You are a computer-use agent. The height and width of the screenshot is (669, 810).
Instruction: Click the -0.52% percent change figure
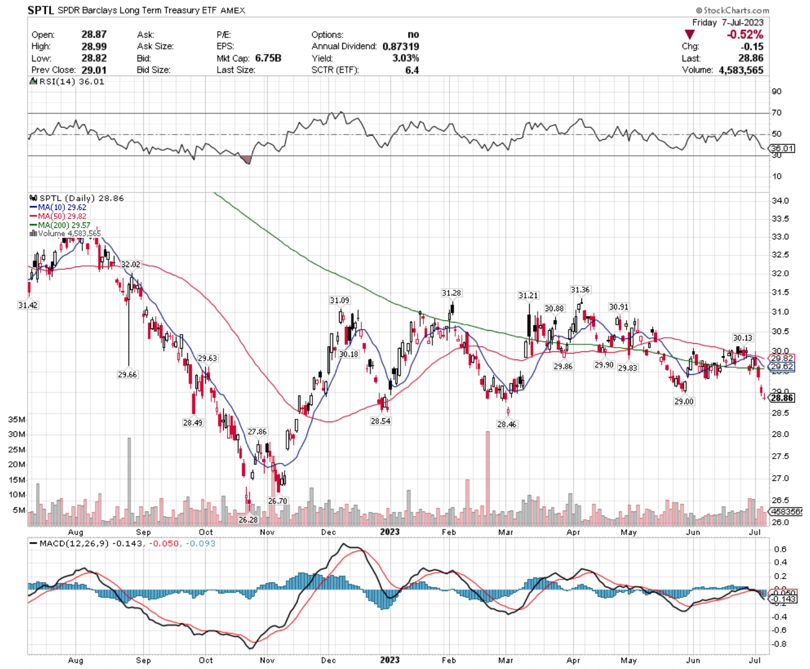point(745,34)
